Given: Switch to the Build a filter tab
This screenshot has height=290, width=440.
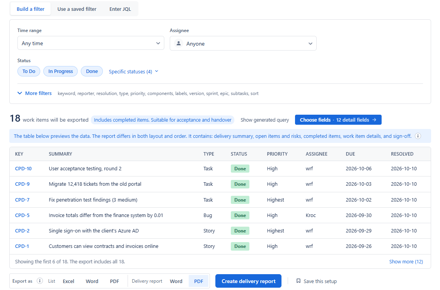Looking at the screenshot, I should pos(31,9).
